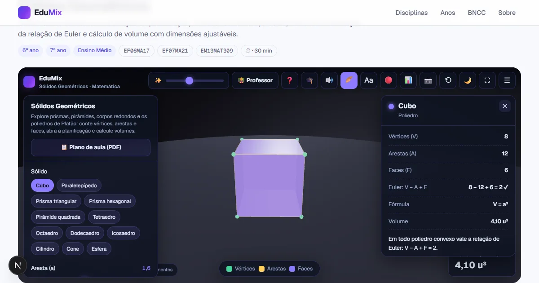
Task: Open the BNCC menu item
Action: (477, 13)
